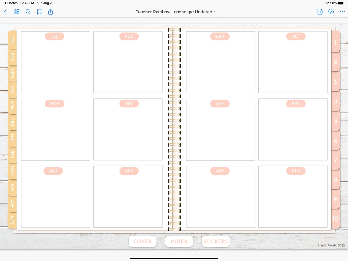Open numbered tab 9
Viewport: 348px width, 261px height.
335,199
